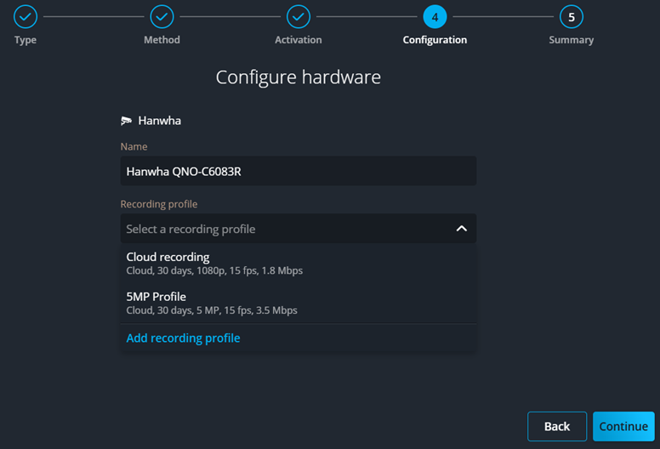This screenshot has width=660, height=449.
Task: Click the Activation step checkmark circle
Action: [298, 16]
